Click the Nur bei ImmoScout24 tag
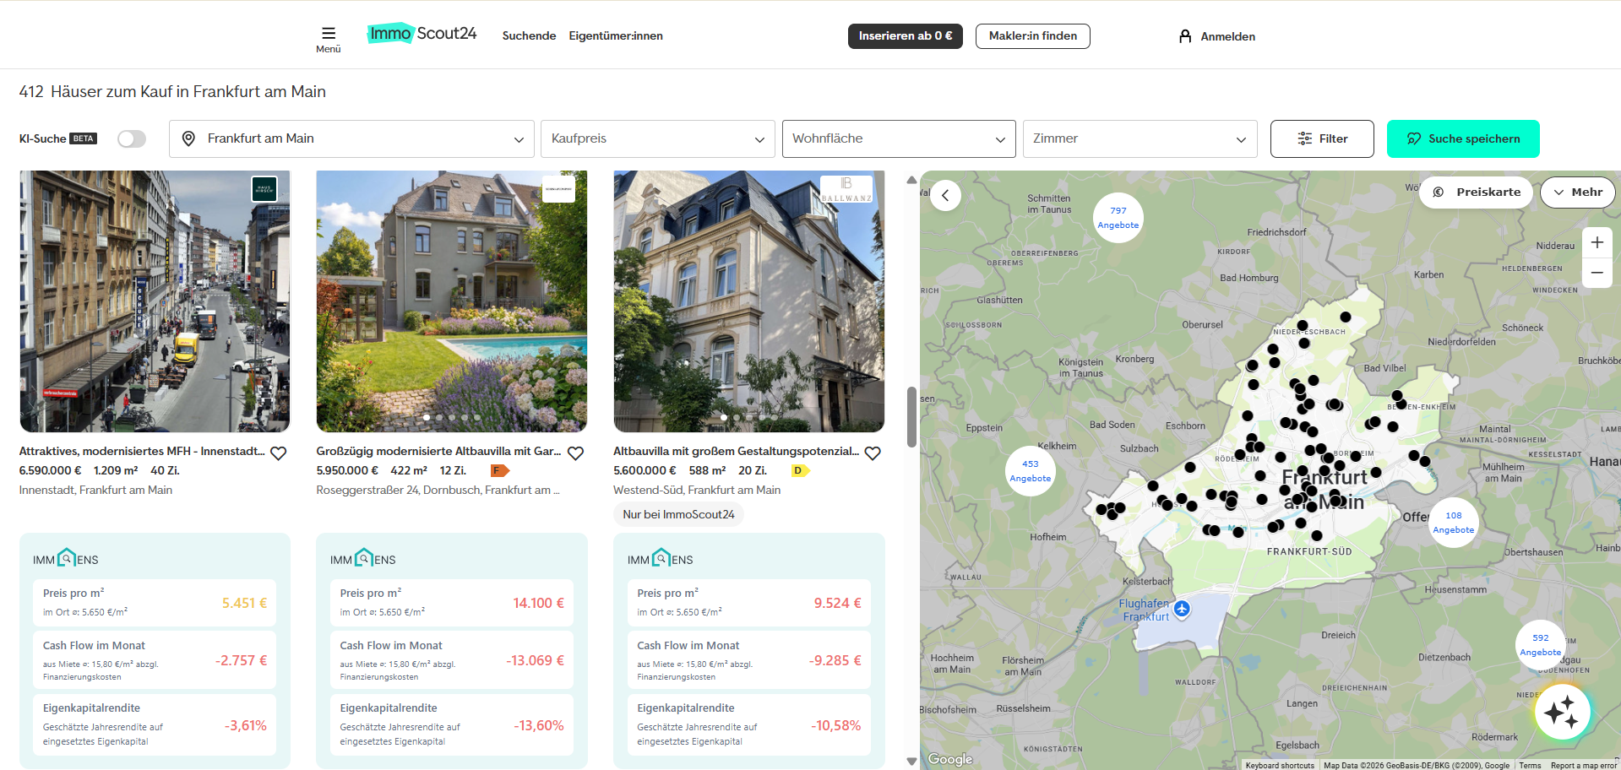 pos(678,514)
